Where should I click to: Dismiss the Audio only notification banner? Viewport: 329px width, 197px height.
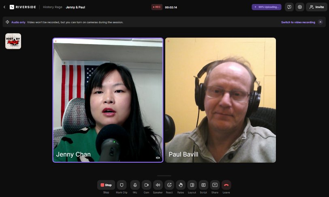coord(320,22)
